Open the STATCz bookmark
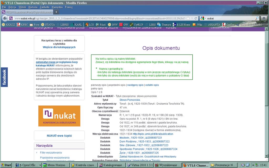The width and height of the screenshot is (269, 168). coord(48,25)
